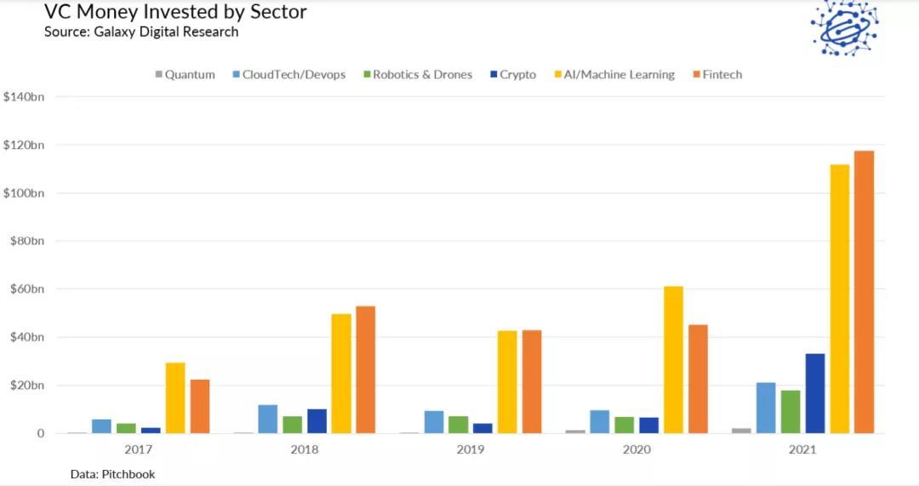Image resolution: width=919 pixels, height=486 pixels.
Task: Click the orange Fintech legend swatch
Action: click(694, 75)
